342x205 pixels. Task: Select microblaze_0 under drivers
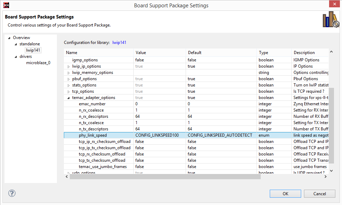point(38,63)
